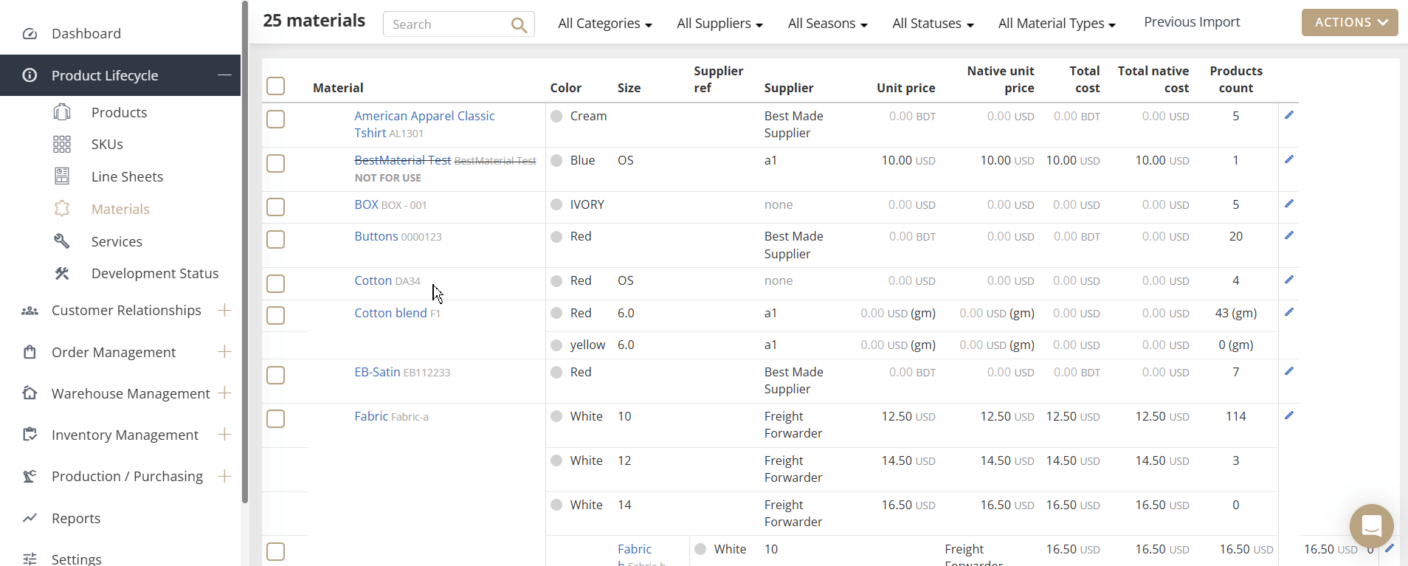Viewport: 1408px width, 566px height.
Task: Open the All Seasons filter
Action: coord(827,24)
